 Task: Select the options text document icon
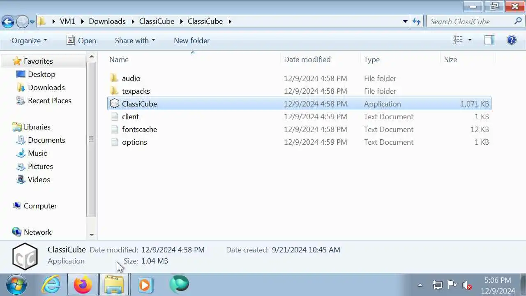pyautogui.click(x=115, y=142)
